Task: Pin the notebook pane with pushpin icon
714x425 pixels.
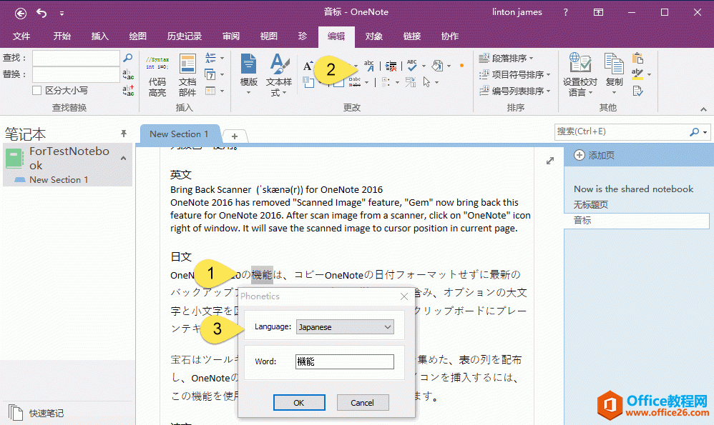Action: [123, 133]
